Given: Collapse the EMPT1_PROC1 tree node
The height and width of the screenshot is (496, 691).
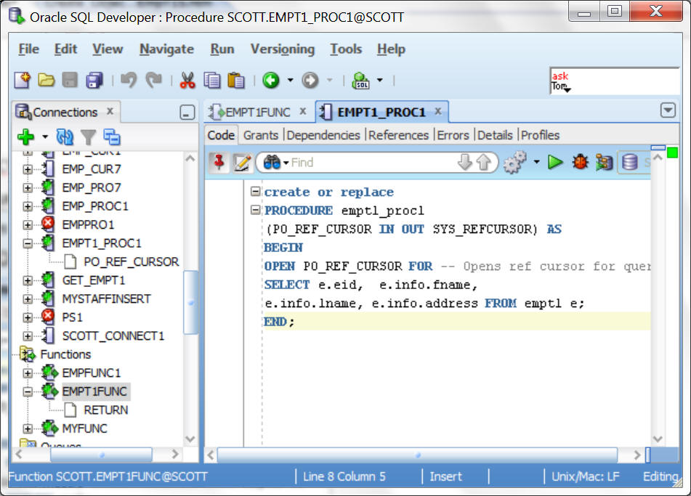Looking at the screenshot, I should (x=28, y=243).
